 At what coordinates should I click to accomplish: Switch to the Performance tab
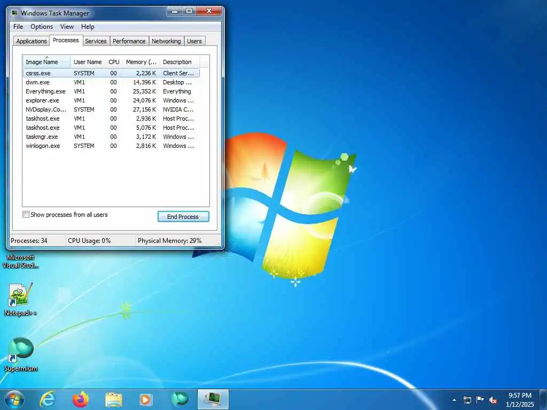point(129,41)
